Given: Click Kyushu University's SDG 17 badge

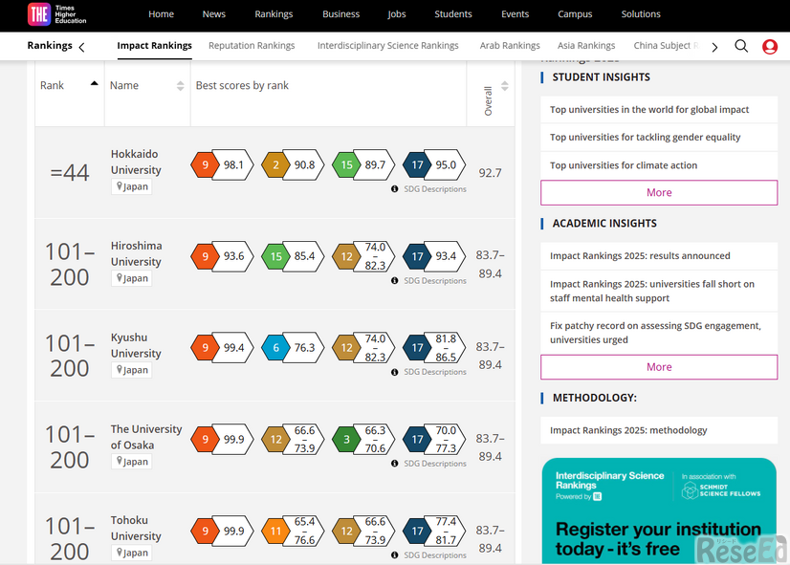Looking at the screenshot, I should 417,347.
